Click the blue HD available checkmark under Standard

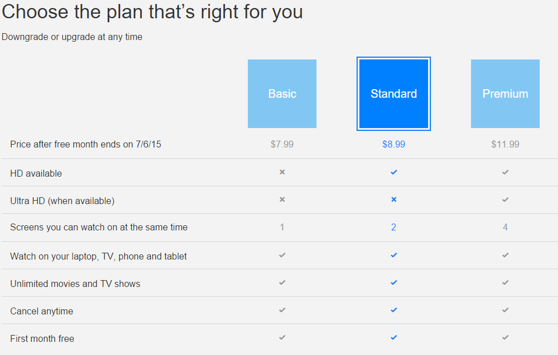[394, 172]
